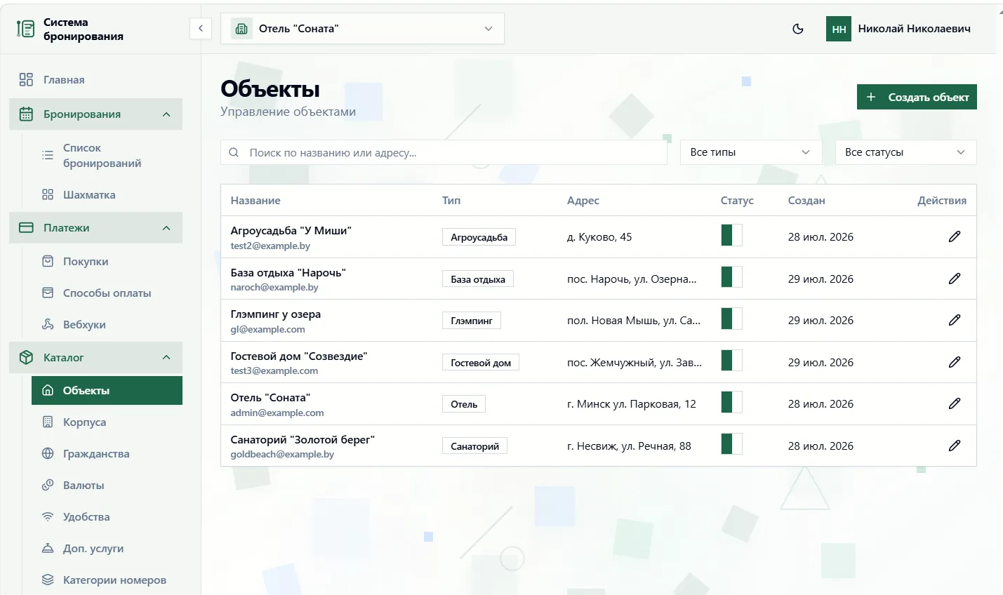The height and width of the screenshot is (595, 1003).
Task: Click the email gl@example.com
Action: (x=268, y=330)
